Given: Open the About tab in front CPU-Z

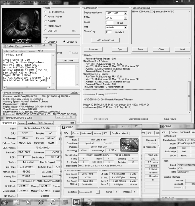Looking at the screenshot, I should [x=125, y=133].
